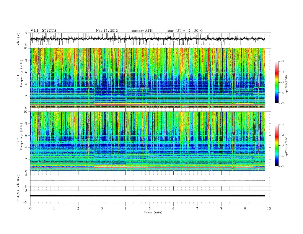
Task: Click the '-7' label on ch.2 color scale
Action: click(282, 166)
